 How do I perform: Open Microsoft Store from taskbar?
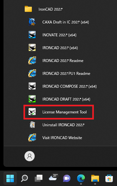(109, 178)
